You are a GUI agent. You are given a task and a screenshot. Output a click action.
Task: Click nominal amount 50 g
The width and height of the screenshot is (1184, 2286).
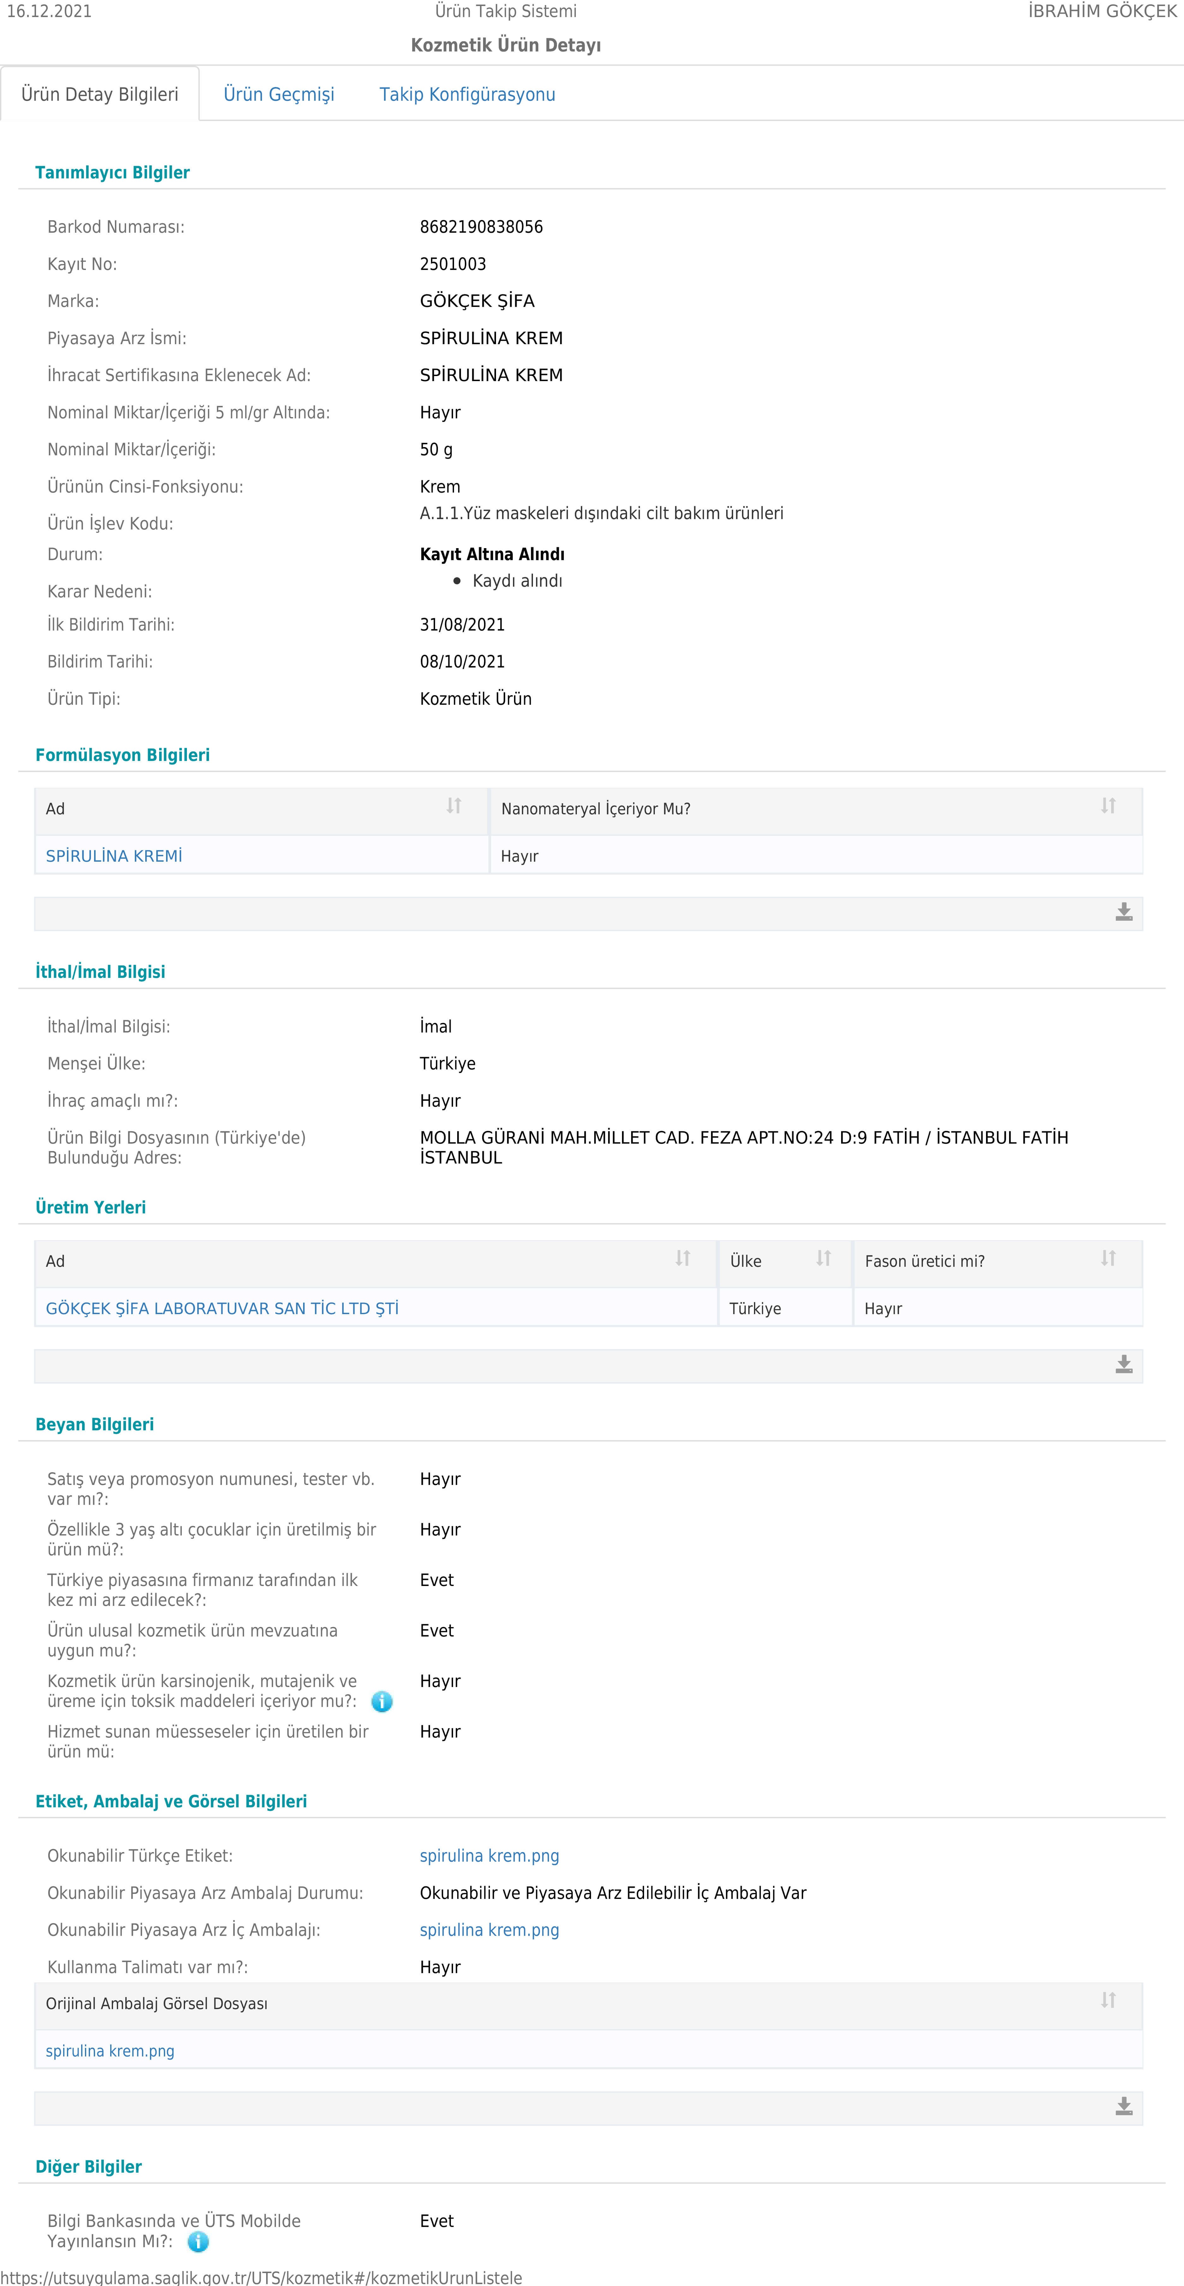point(436,450)
